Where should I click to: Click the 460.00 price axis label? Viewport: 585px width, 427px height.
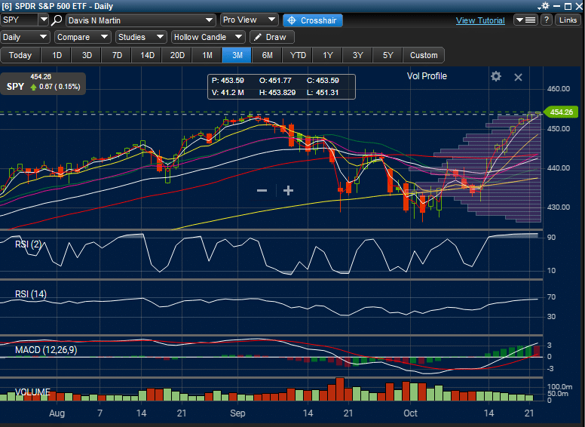pos(559,89)
